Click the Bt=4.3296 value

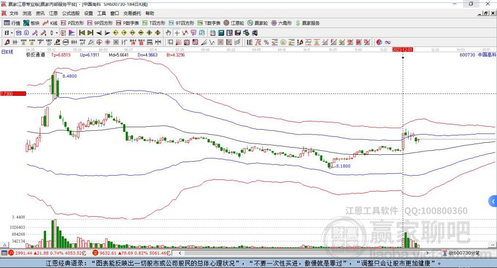pos(176,55)
